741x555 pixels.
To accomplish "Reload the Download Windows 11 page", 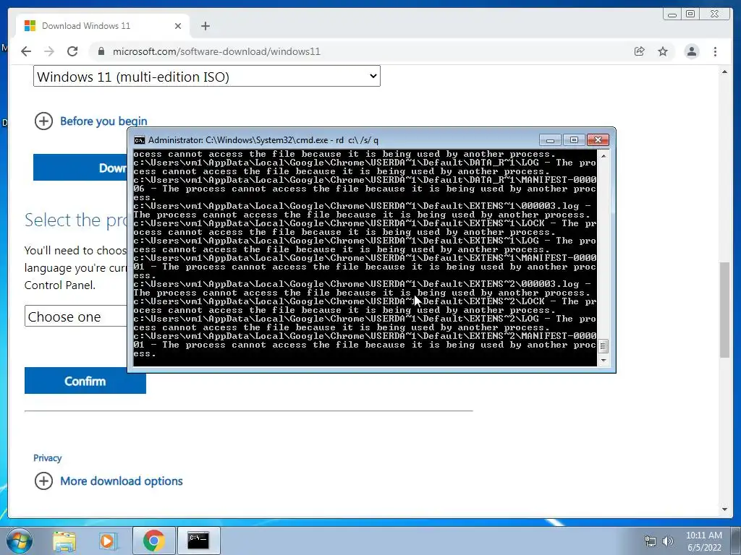I will click(72, 51).
